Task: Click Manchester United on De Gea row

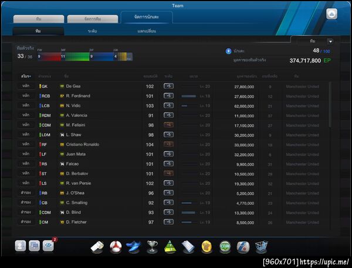Action: [x=302, y=86]
